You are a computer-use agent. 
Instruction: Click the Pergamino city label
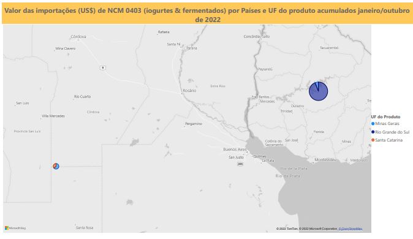click(x=194, y=124)
